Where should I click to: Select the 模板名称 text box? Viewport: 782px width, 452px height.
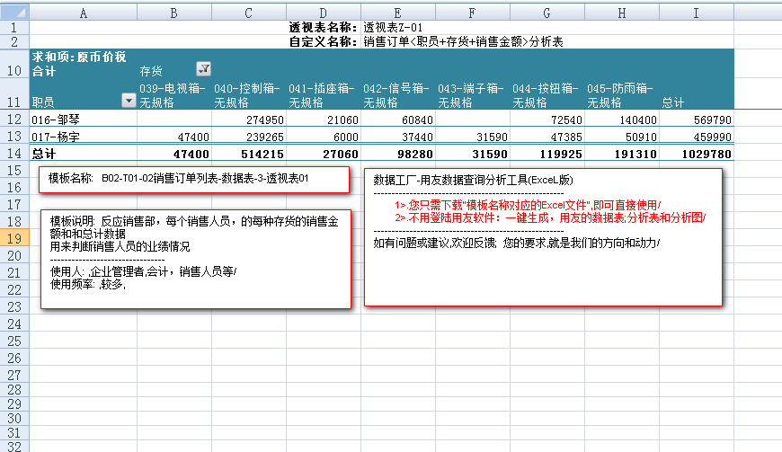[x=198, y=179]
